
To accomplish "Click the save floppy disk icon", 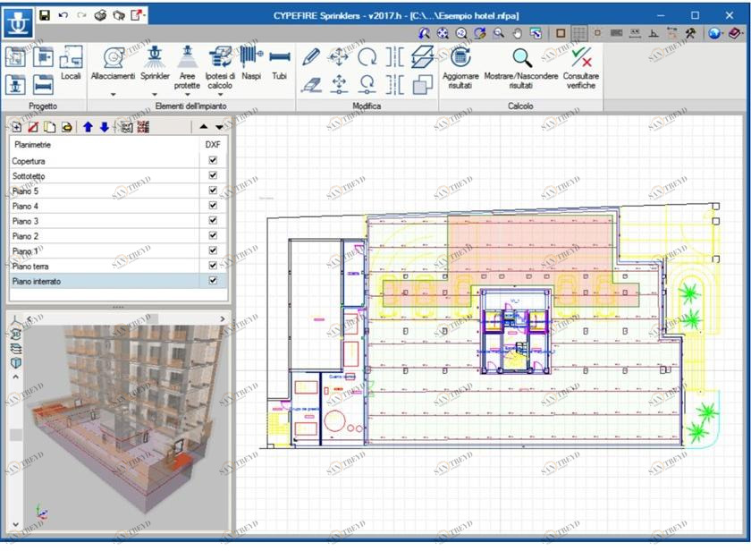I will pos(44,15).
